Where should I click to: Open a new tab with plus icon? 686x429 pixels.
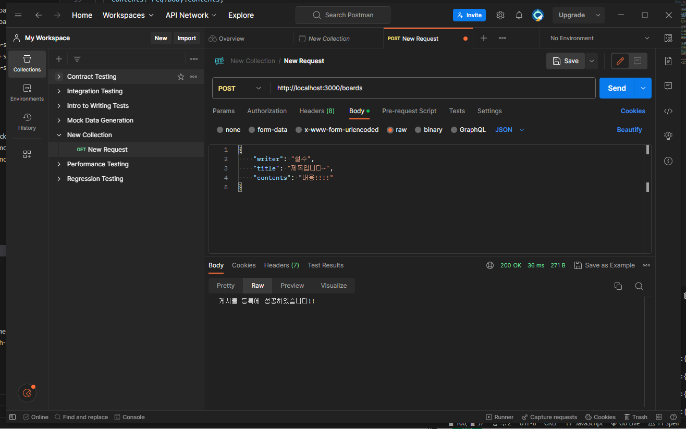click(484, 38)
